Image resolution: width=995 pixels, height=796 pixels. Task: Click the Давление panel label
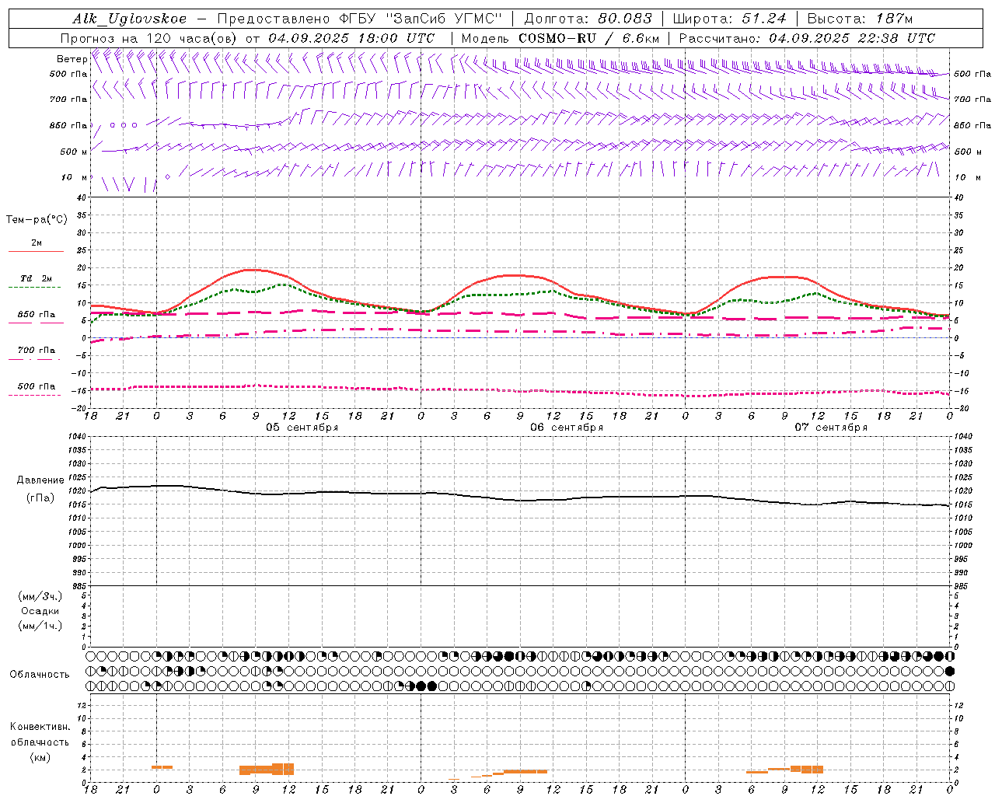[40, 480]
